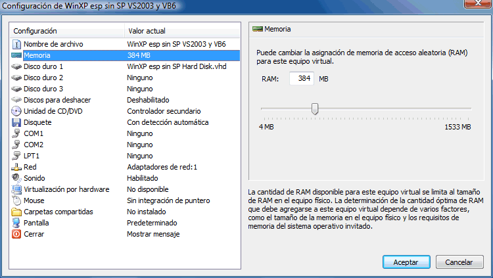Click the Discos para deshacer icon
Screen dimensions: 493x278
[16, 100]
